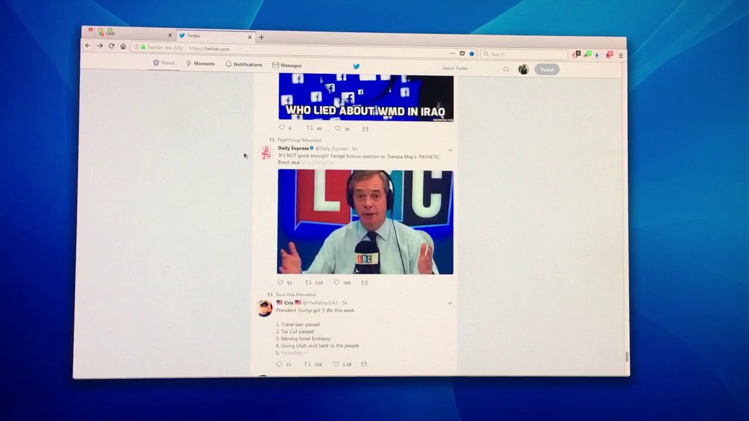The height and width of the screenshot is (421, 749).
Task: Click the text 'Tax Cut passed'
Action: (297, 332)
